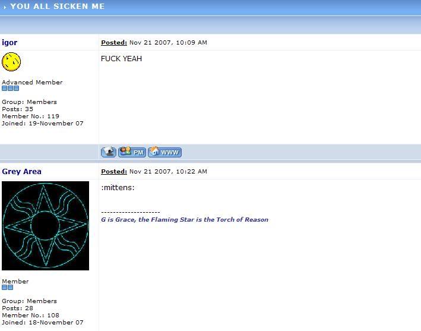
Task: Open igor's profile card icon button
Action: pyautogui.click(x=109, y=152)
